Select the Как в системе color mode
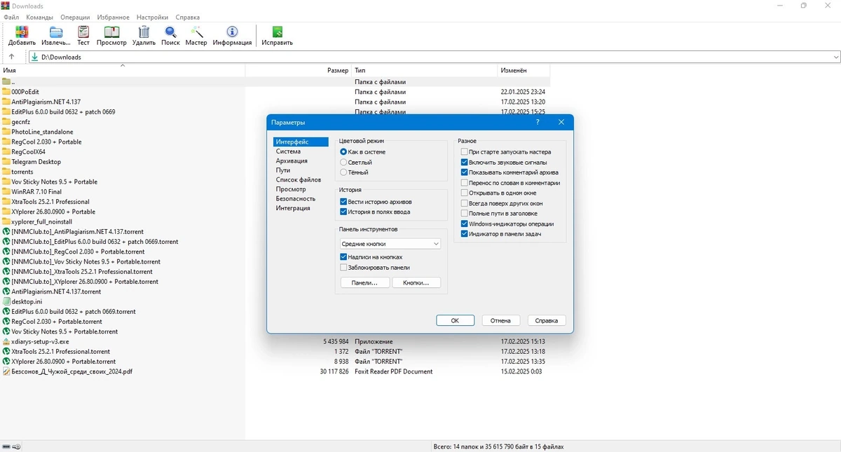The width and height of the screenshot is (841, 452). [x=343, y=151]
